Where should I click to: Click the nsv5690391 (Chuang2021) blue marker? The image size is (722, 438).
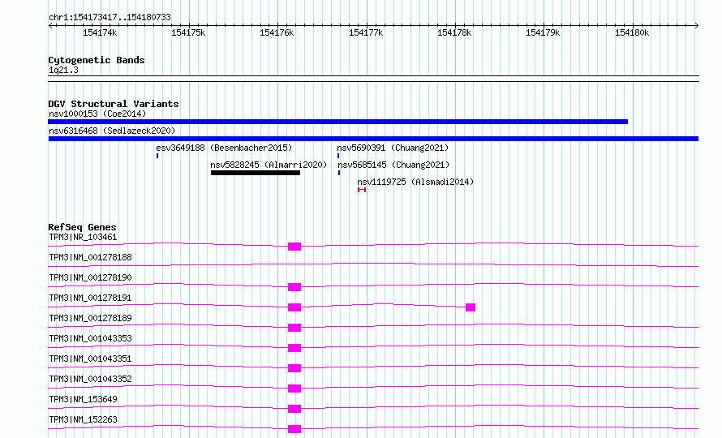coord(338,156)
